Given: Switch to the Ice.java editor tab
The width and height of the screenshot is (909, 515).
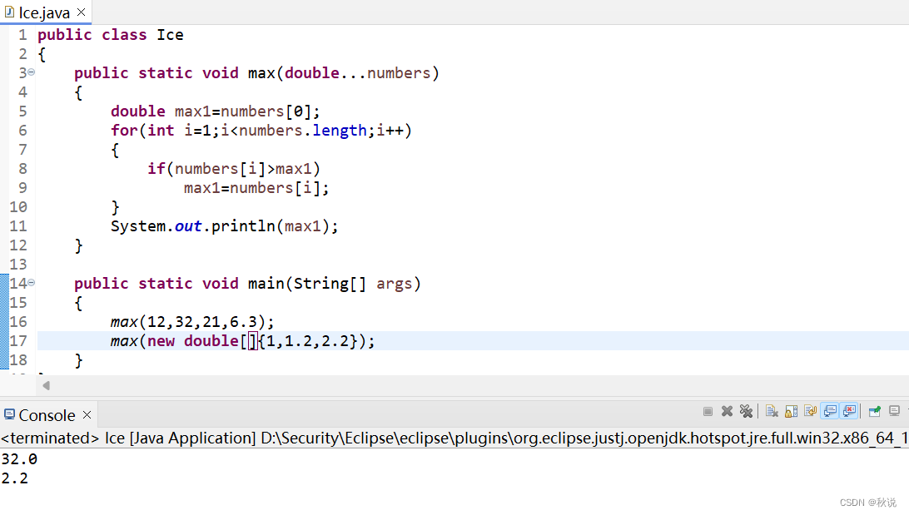Looking at the screenshot, I should [45, 12].
